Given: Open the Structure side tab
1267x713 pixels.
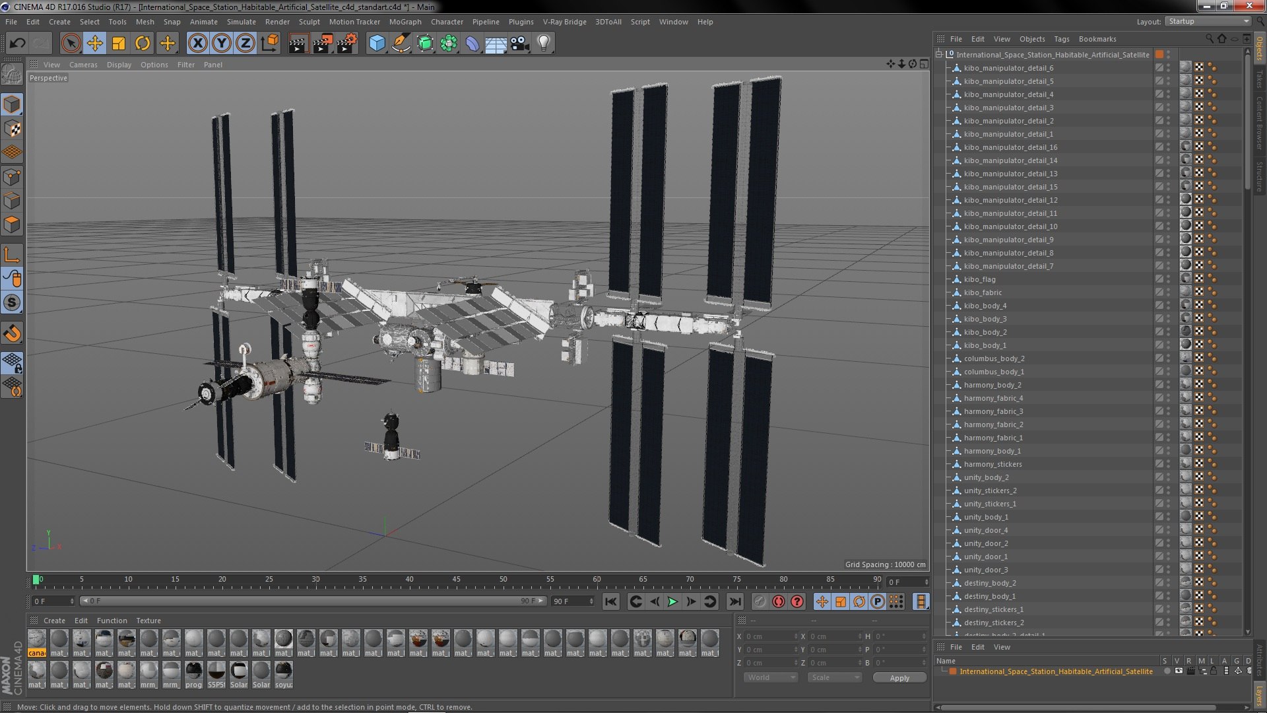Looking at the screenshot, I should click(1259, 176).
